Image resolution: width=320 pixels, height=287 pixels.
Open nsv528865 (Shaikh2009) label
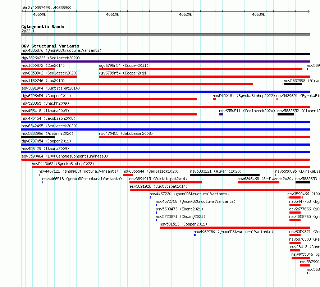pos(45,103)
